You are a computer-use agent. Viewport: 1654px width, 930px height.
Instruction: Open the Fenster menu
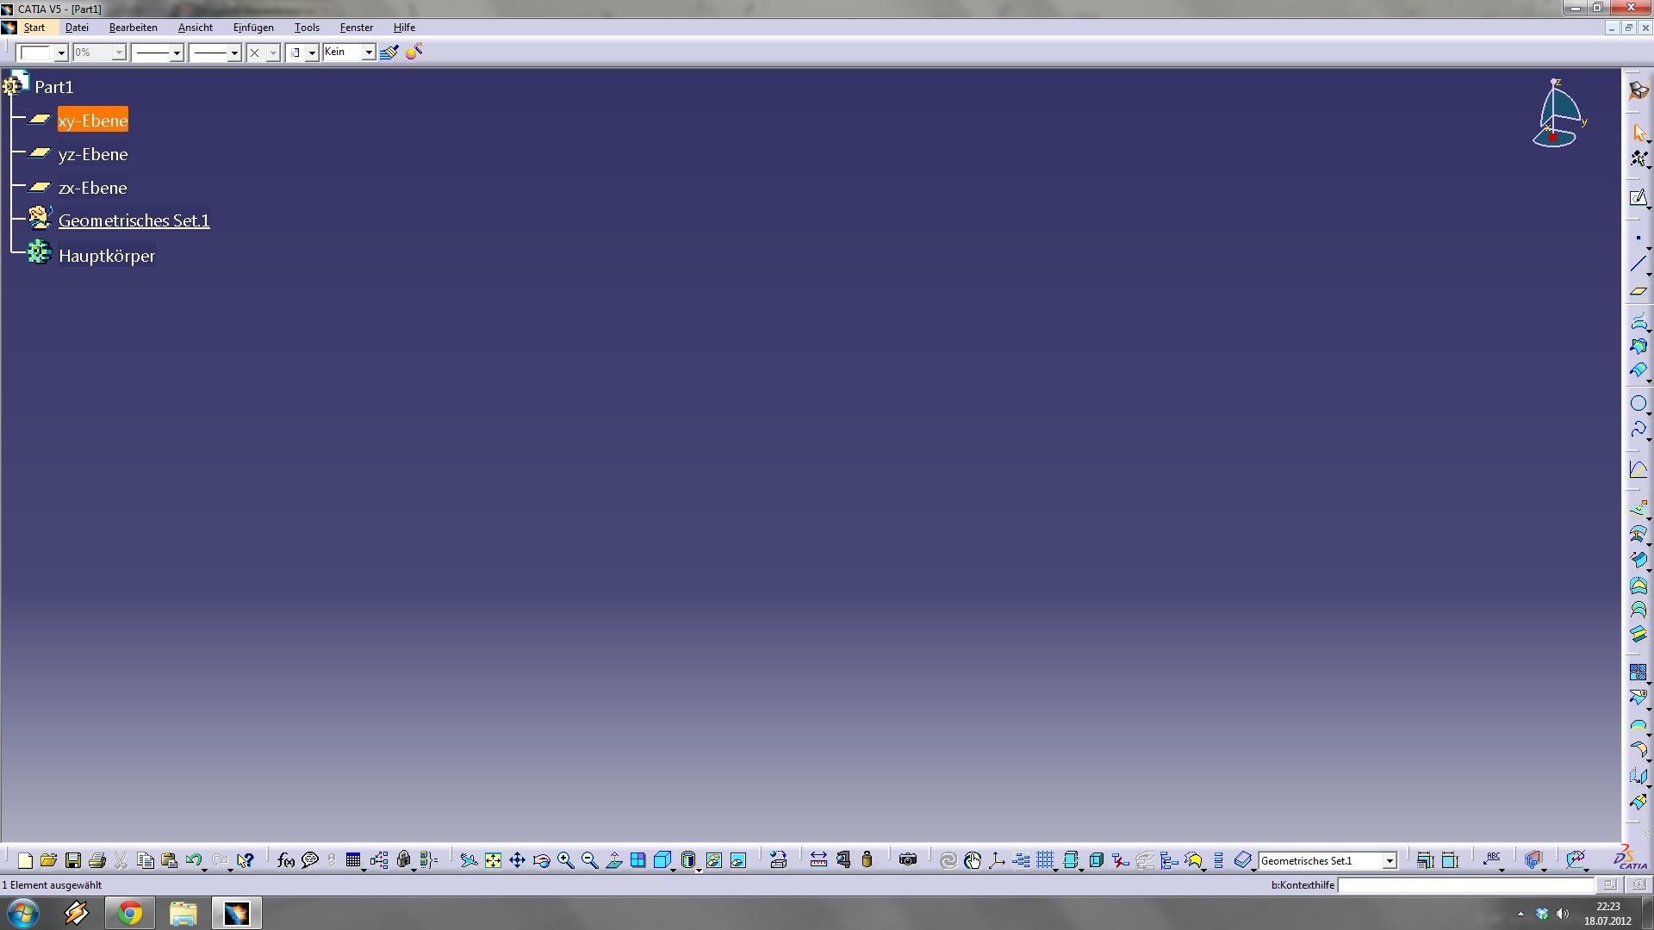pyautogui.click(x=357, y=28)
